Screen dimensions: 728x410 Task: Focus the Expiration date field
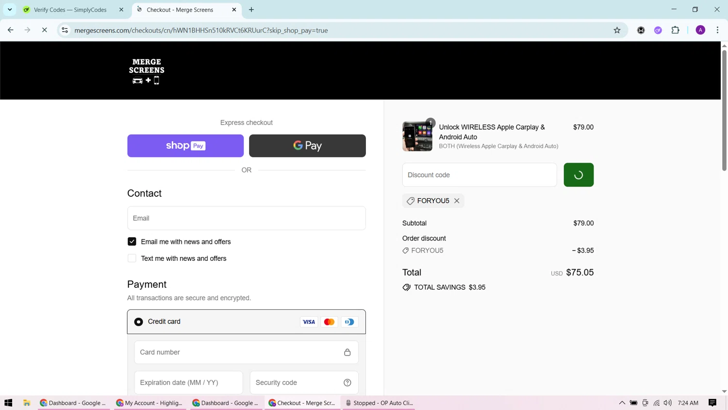pyautogui.click(x=188, y=383)
